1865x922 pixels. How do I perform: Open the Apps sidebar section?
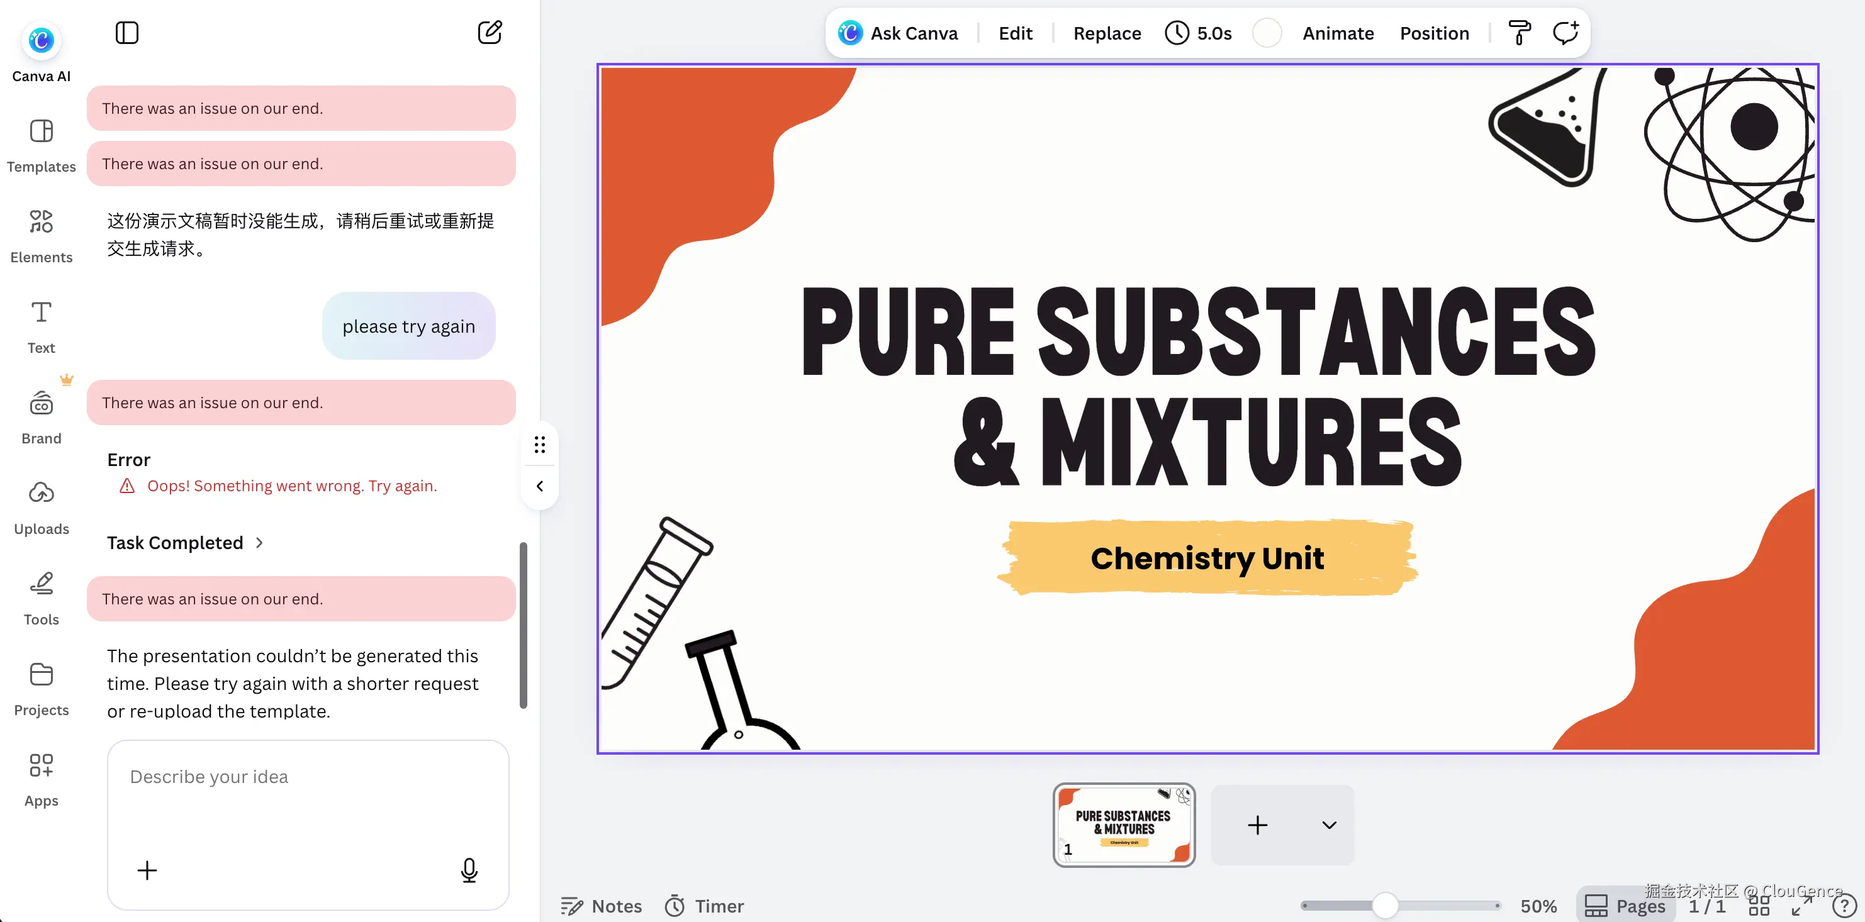click(42, 779)
